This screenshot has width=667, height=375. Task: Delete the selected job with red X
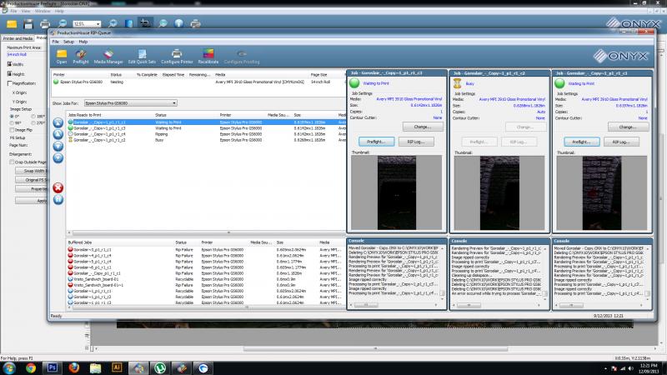click(58, 187)
